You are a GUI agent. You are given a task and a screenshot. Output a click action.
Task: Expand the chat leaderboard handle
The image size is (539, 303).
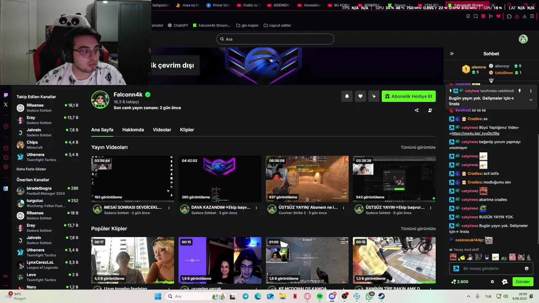[x=491, y=81]
